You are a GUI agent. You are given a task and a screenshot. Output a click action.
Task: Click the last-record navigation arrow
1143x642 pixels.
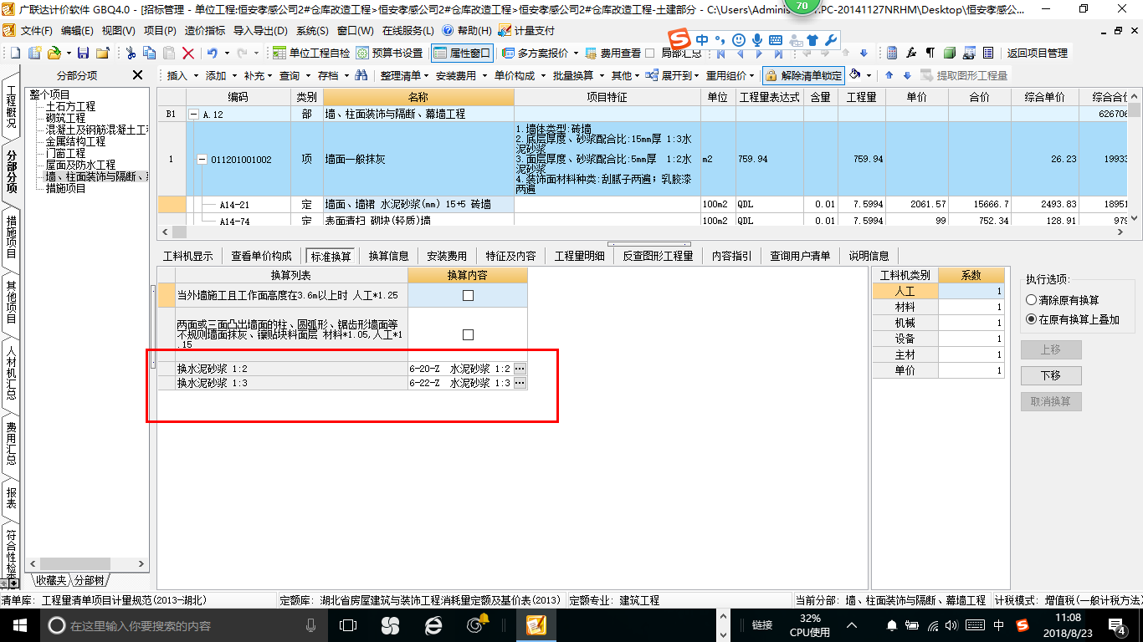click(778, 53)
